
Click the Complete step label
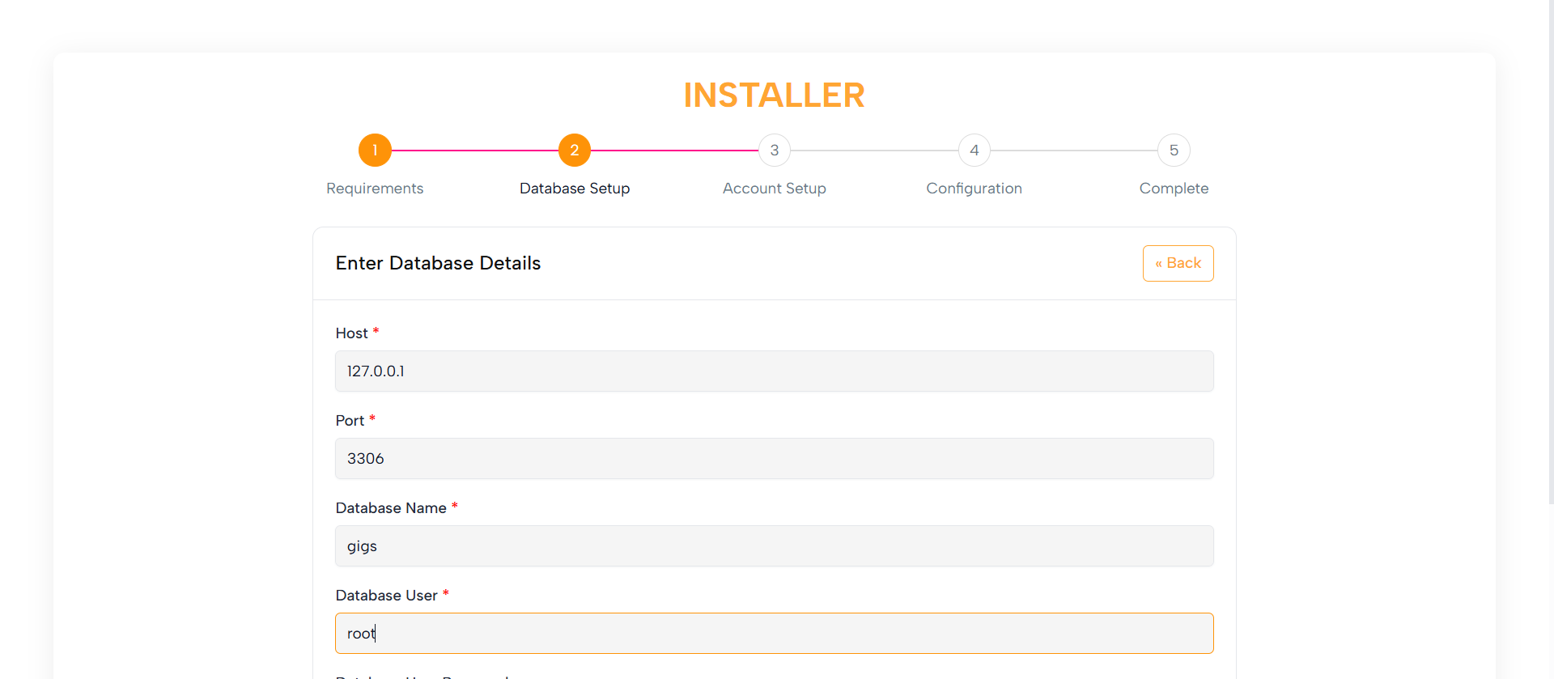[x=1174, y=189]
